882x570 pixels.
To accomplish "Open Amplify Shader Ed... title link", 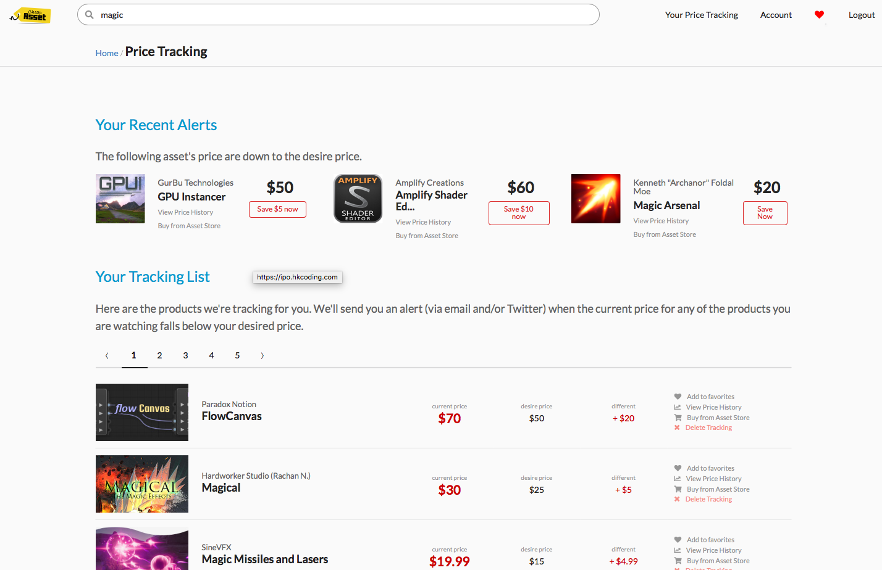I will click(x=431, y=200).
